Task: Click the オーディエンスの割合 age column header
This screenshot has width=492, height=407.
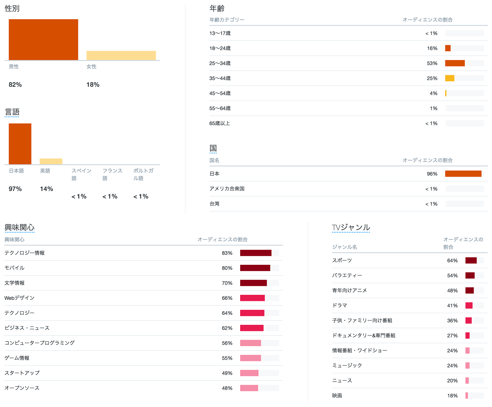Action: [427, 20]
